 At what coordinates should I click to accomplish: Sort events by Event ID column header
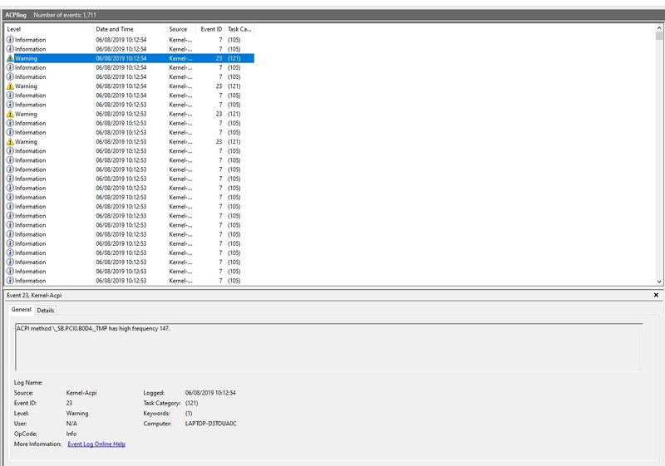(x=210, y=29)
